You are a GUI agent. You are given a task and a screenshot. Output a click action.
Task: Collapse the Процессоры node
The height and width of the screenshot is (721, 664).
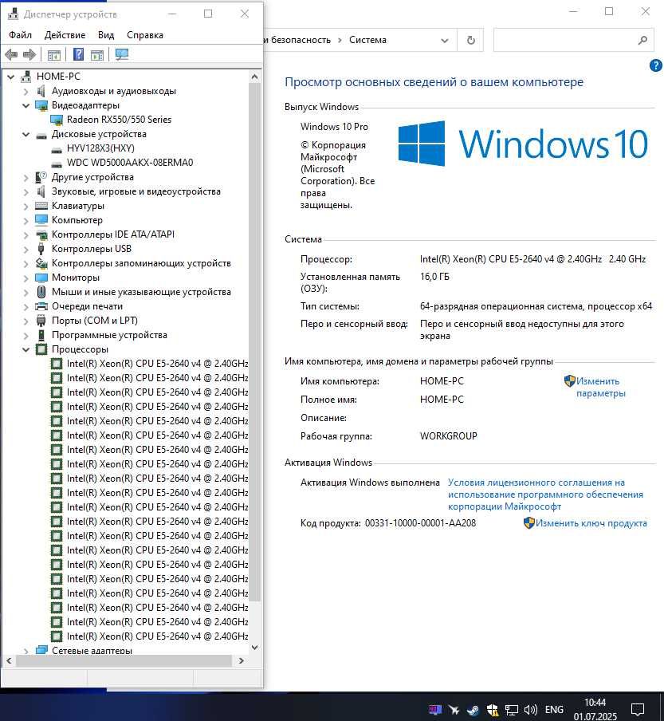pyautogui.click(x=26, y=349)
